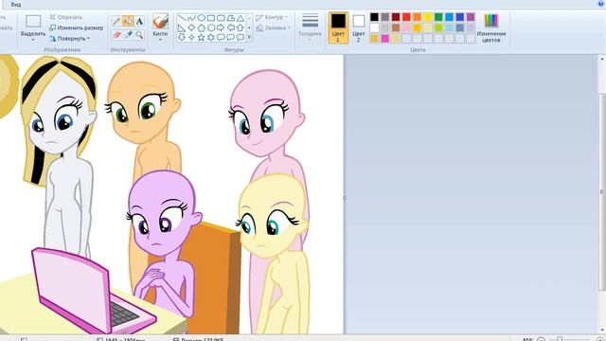This screenshot has height=341, width=606.
Task: Select the Eraser tool
Action: click(116, 35)
